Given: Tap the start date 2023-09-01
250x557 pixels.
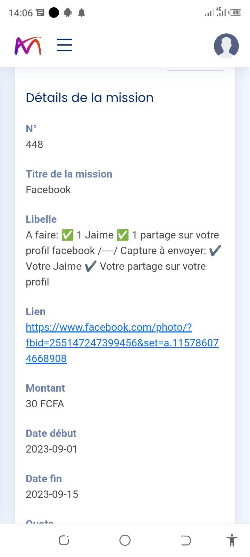Looking at the screenshot, I should [52, 449].
